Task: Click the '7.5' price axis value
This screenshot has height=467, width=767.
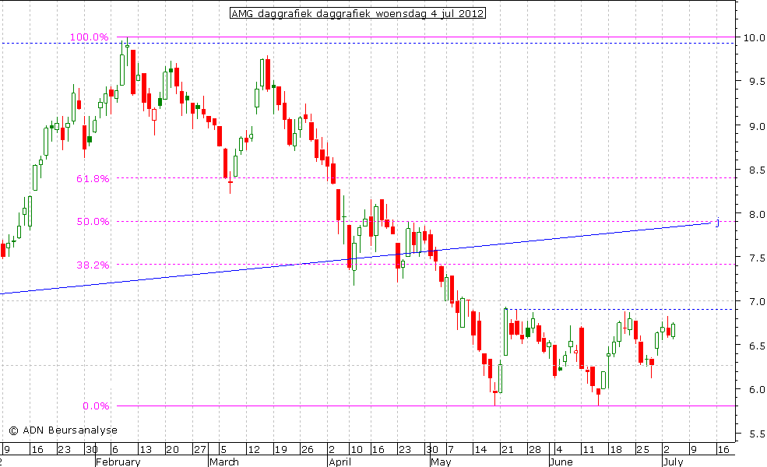Action: 756,258
